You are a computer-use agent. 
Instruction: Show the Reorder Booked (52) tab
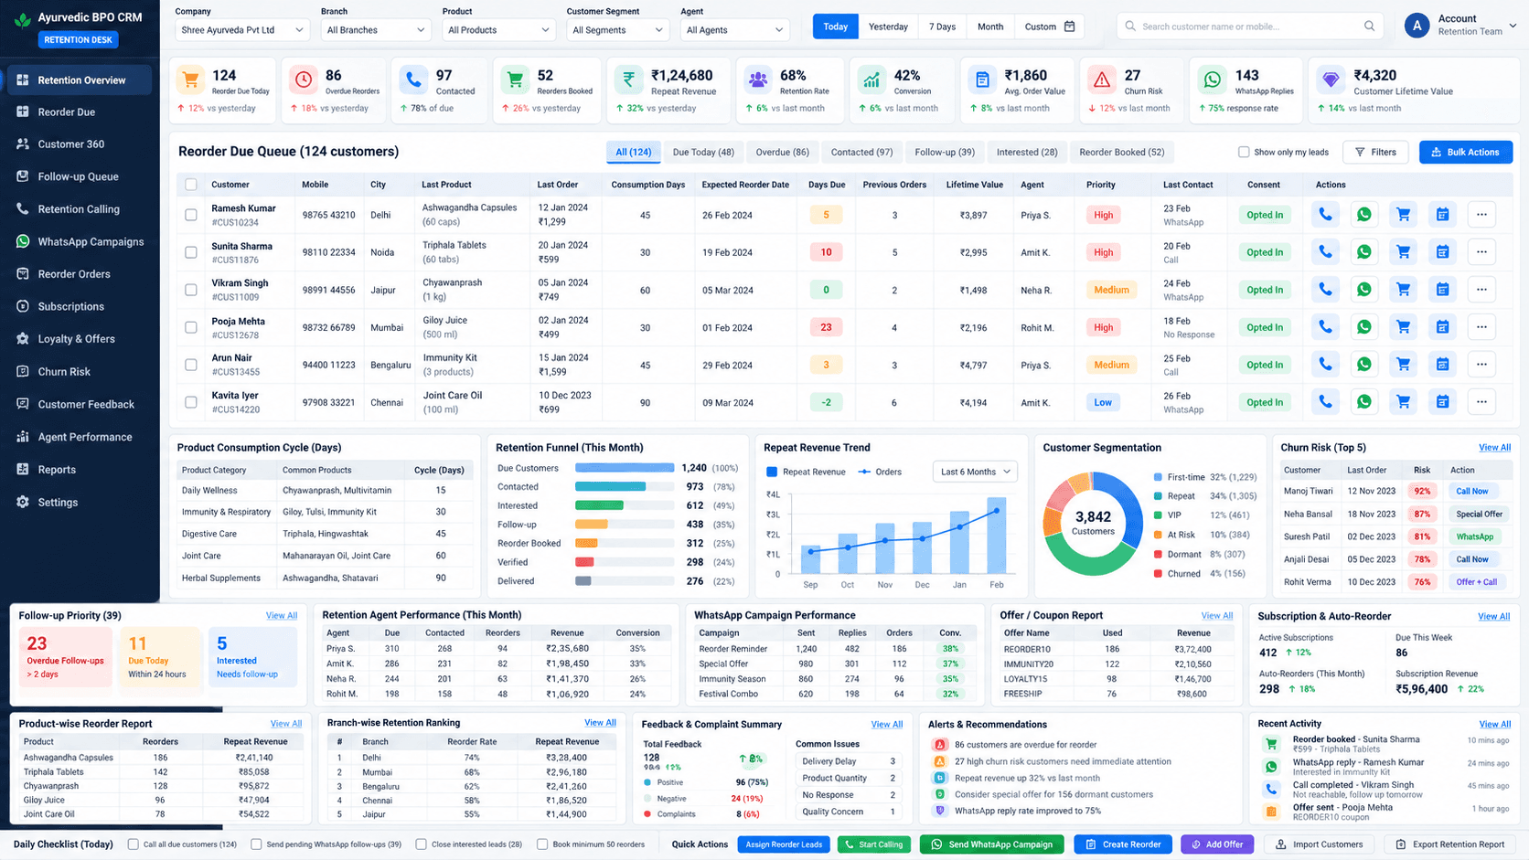click(x=1122, y=153)
